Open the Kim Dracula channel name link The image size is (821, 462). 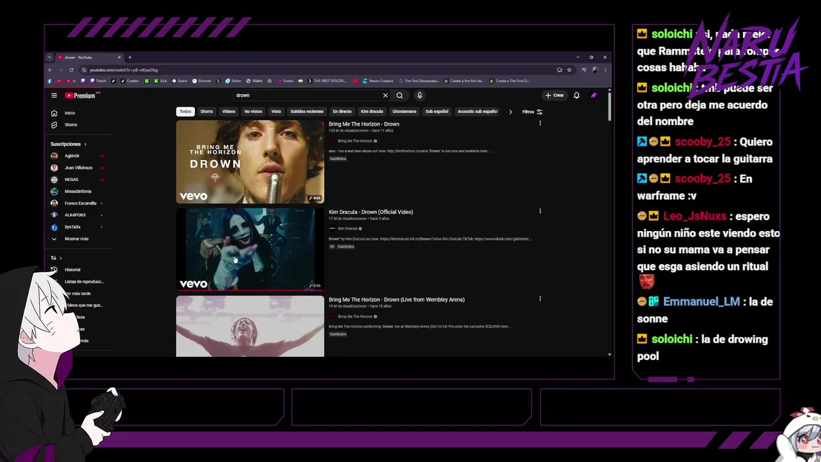tap(348, 228)
